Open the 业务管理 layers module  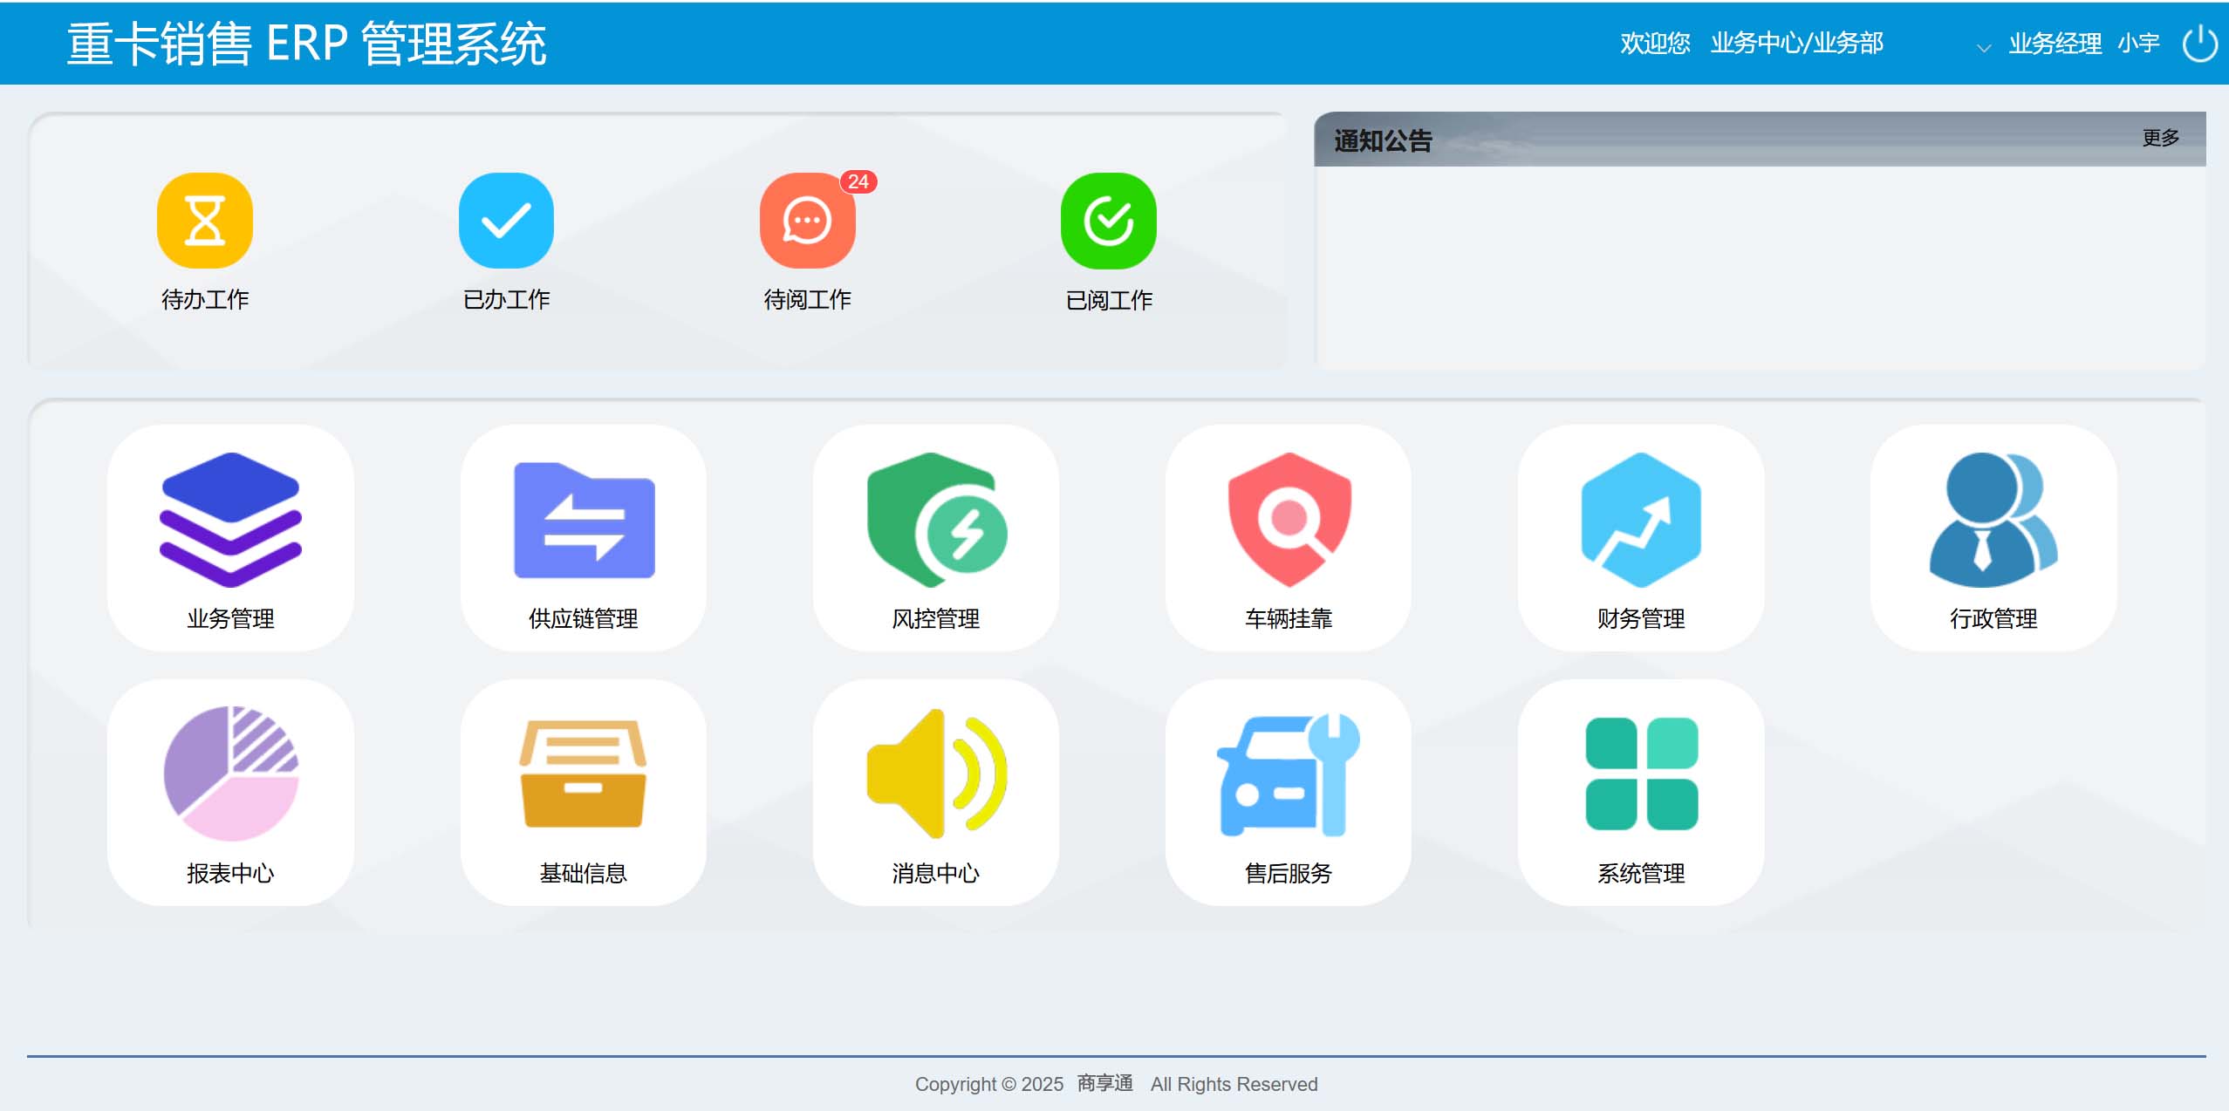point(230,521)
